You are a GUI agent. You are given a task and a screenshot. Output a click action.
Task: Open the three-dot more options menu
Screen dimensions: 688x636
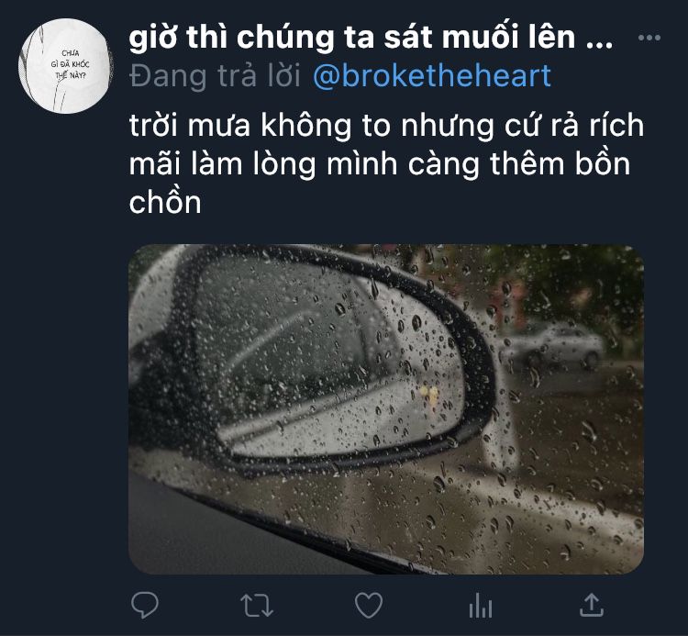649,38
